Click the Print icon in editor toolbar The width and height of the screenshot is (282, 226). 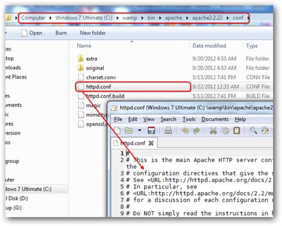[x=168, y=131]
